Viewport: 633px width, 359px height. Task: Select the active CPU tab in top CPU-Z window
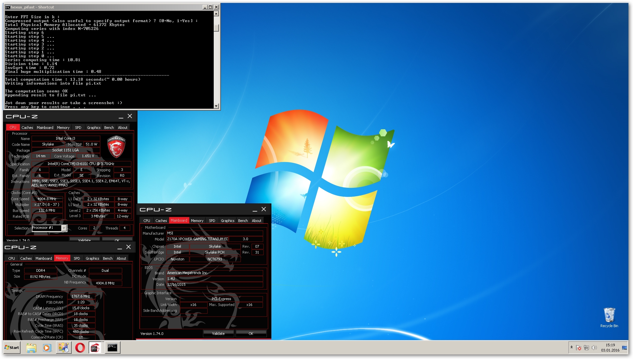click(13, 127)
